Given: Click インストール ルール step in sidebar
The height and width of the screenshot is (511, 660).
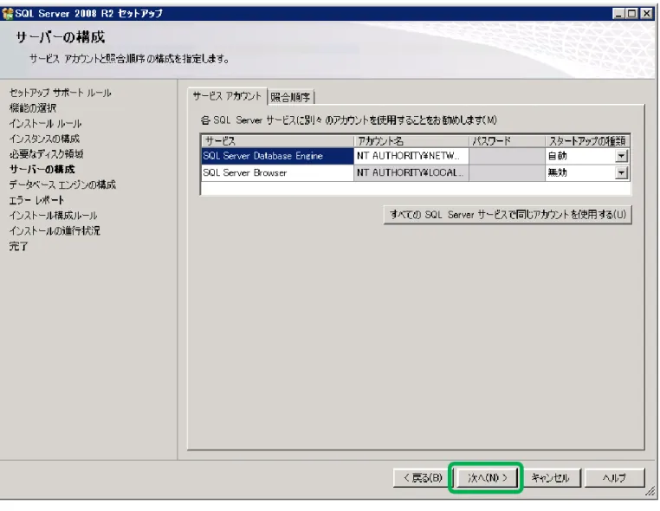Looking at the screenshot, I should pos(45,124).
